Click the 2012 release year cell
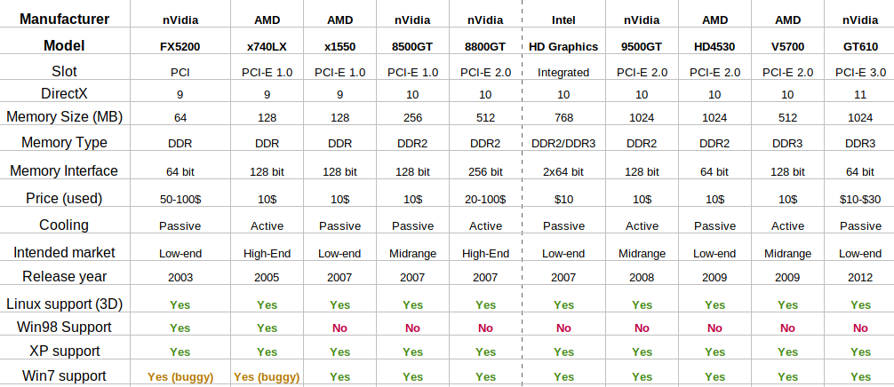 click(860, 278)
